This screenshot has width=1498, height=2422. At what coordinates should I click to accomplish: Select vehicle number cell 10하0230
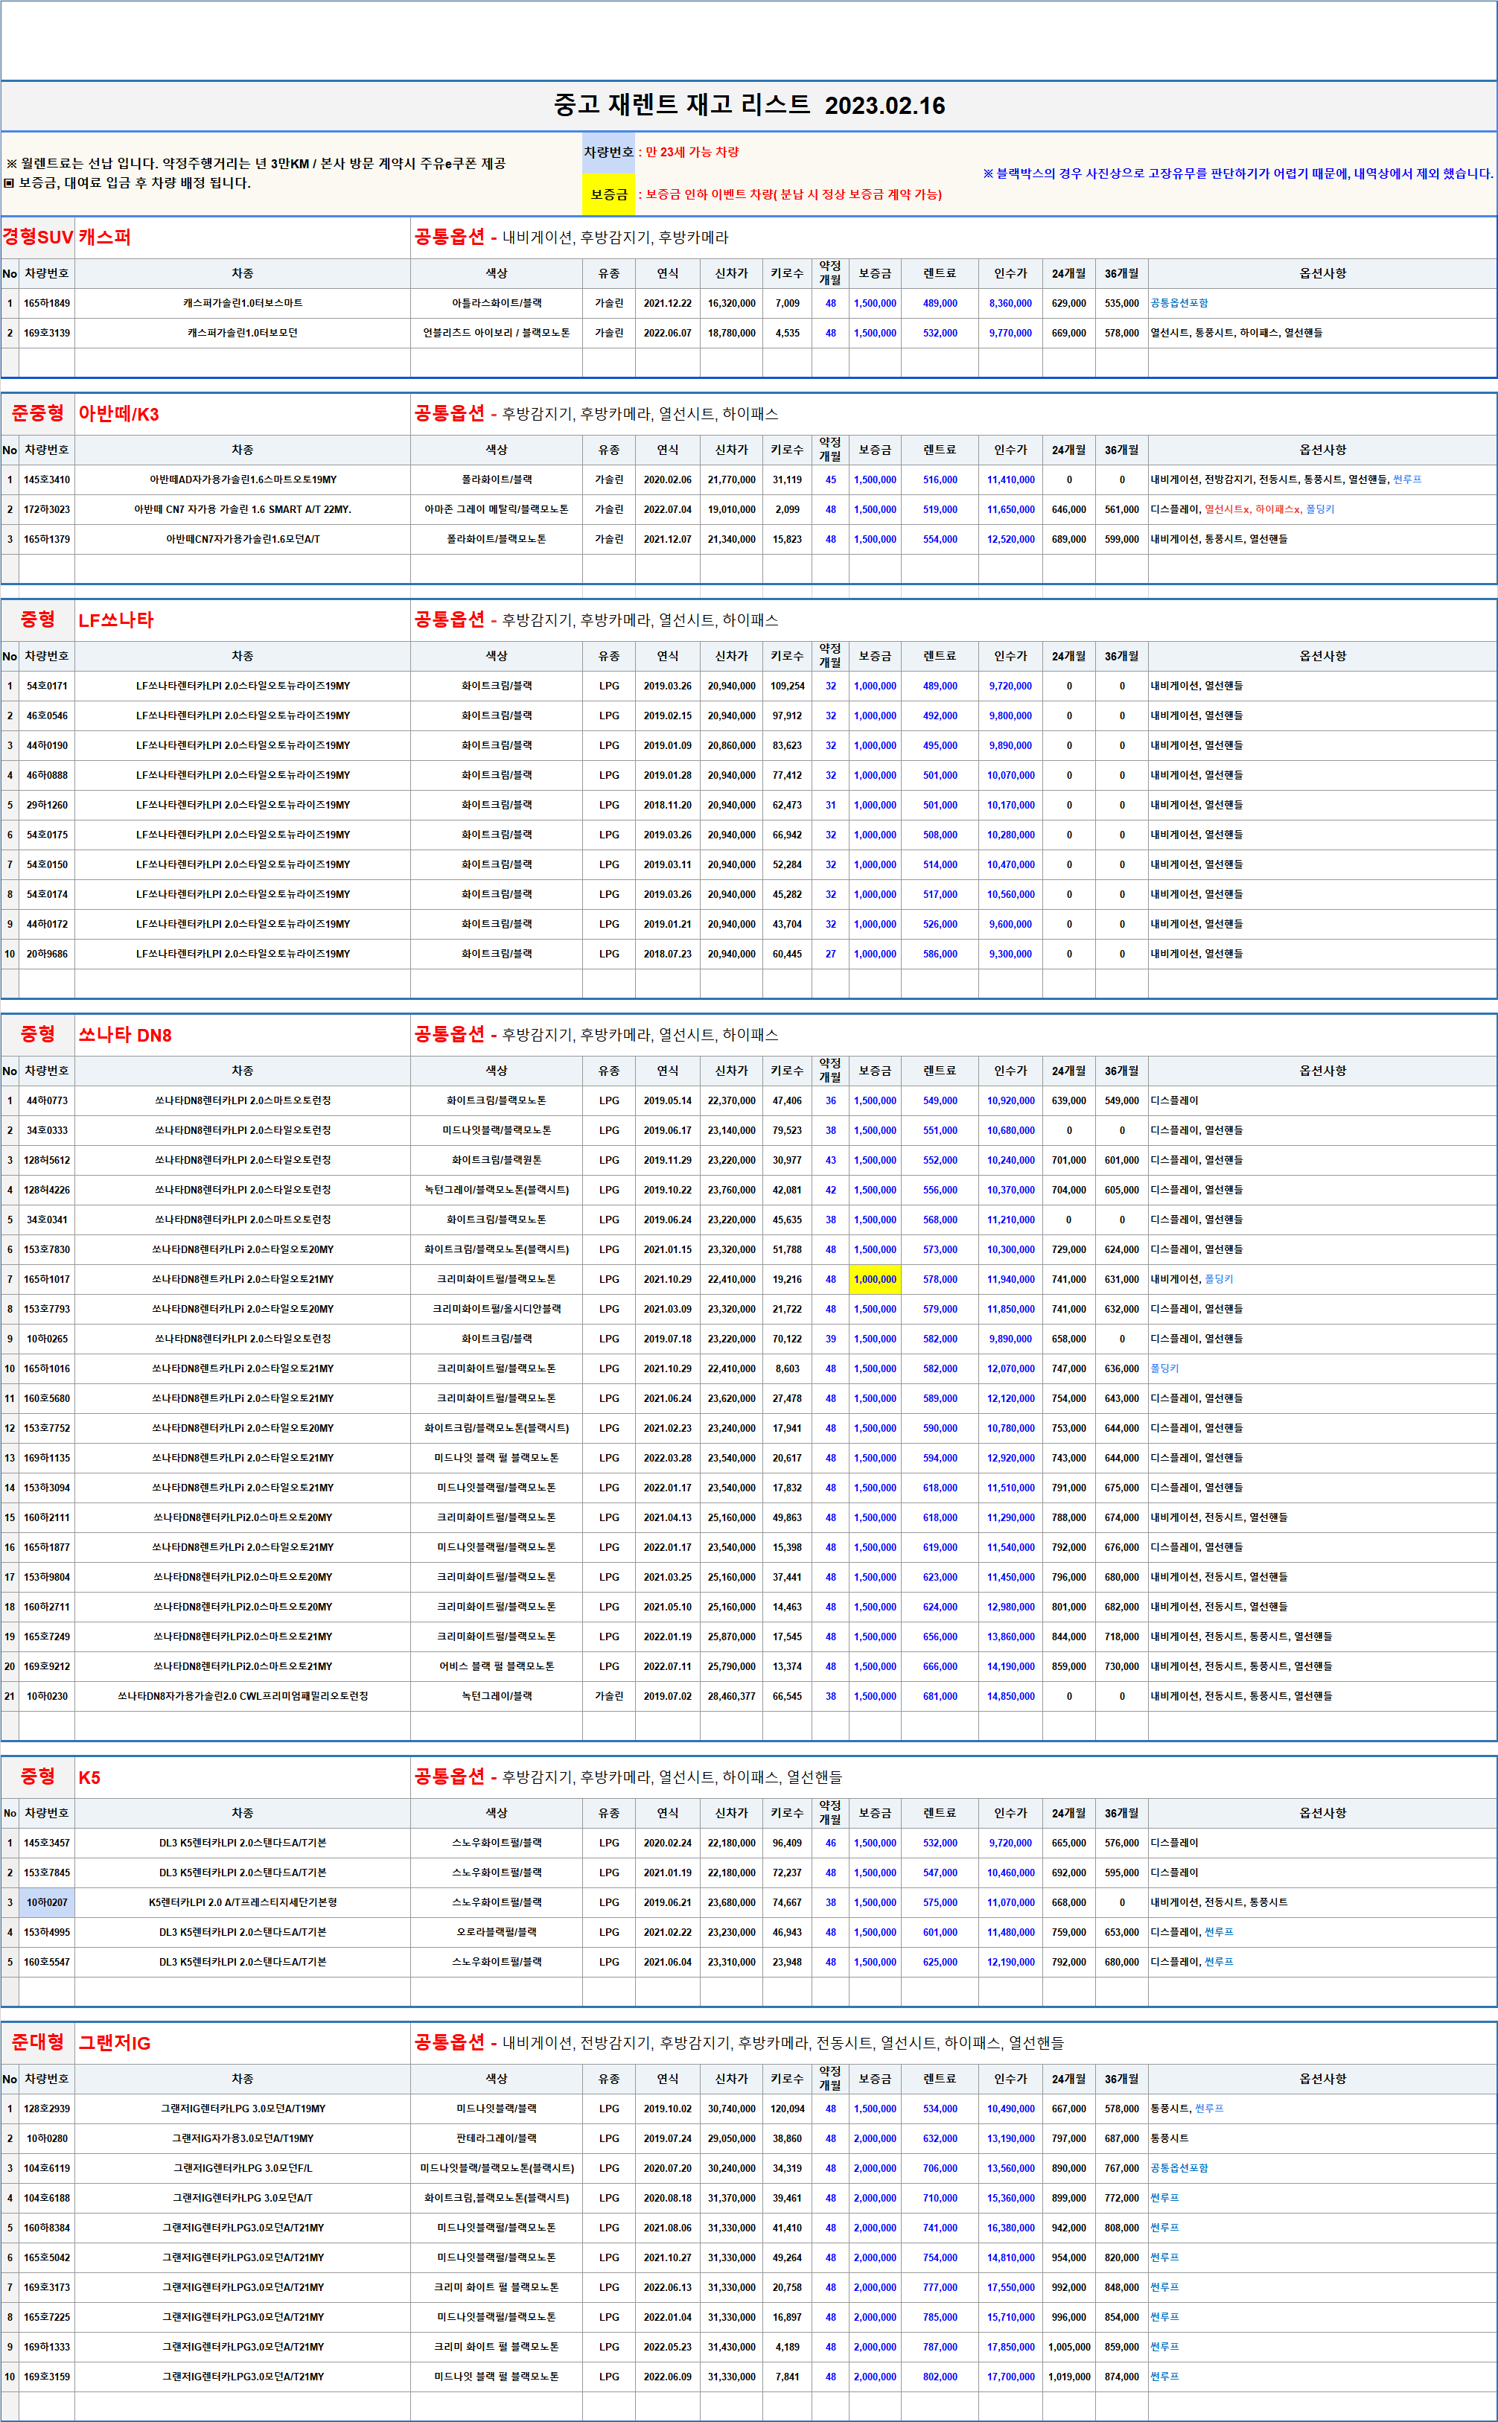click(x=47, y=1696)
